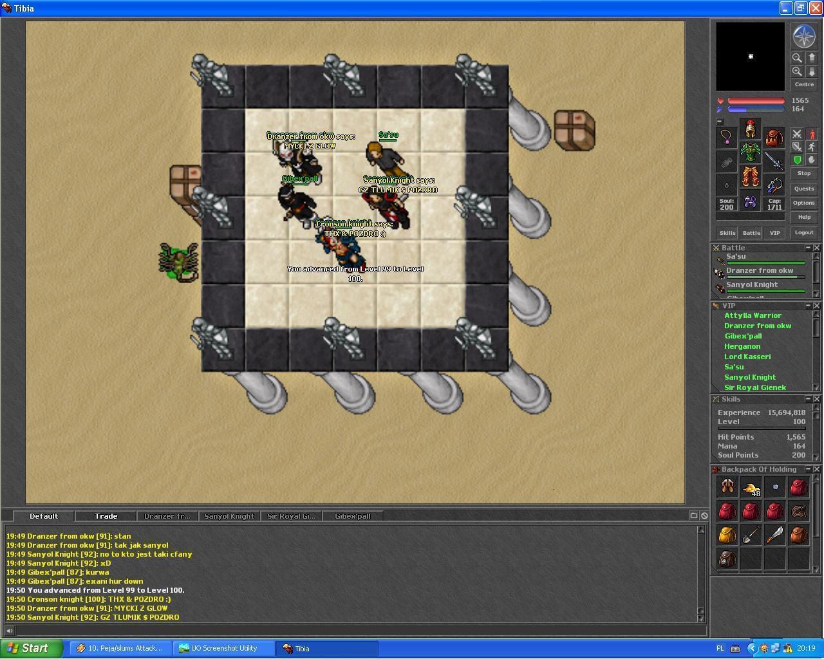The width and height of the screenshot is (824, 659).
Task: Zoom out the minimap
Action: click(x=797, y=57)
